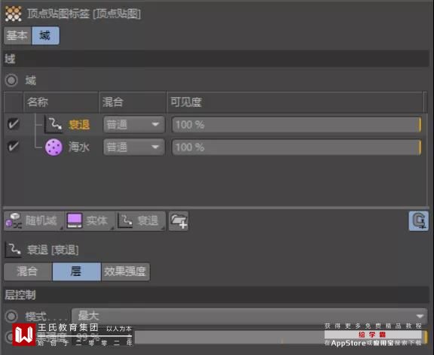Screen dimensions: 434x355
Task: Click the 海水 visibility slider at 100 %
Action: [296, 147]
